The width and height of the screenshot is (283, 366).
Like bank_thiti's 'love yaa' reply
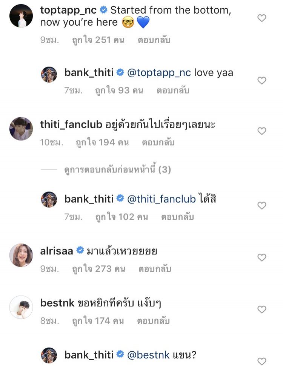(261, 81)
